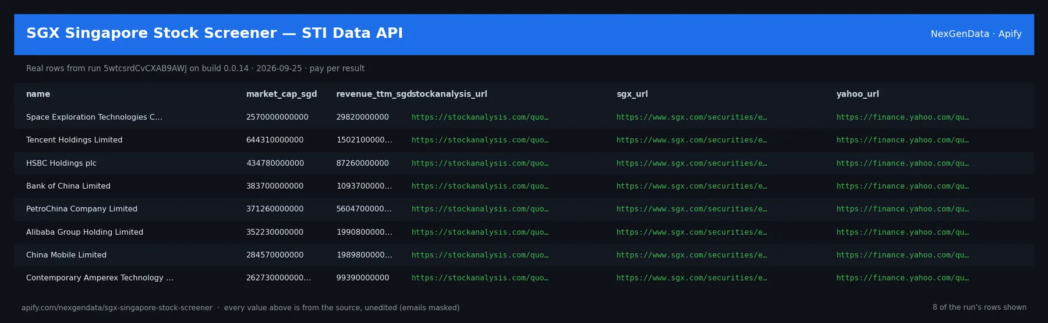The image size is (1048, 323).
Task: Open stockanalysis link for HSBC Holdings
Action: coord(480,163)
